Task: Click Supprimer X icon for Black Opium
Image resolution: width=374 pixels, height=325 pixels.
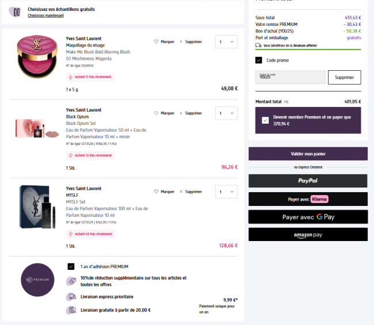Action: [181, 113]
